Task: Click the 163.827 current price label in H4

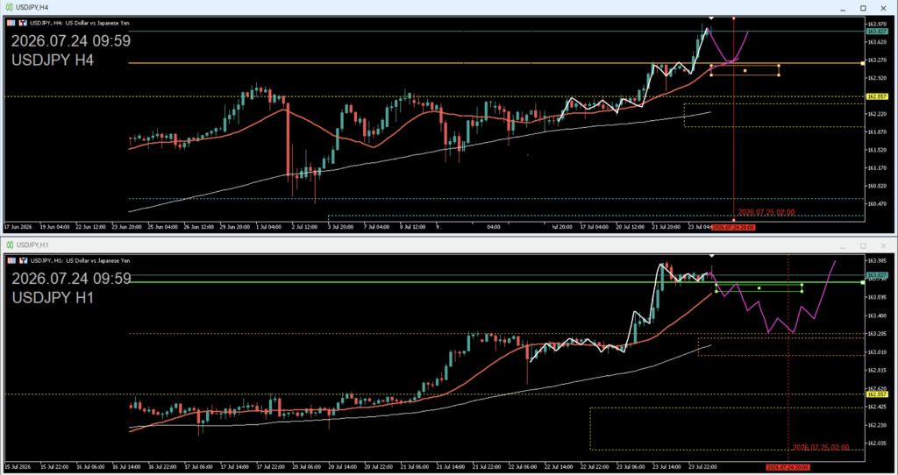Action: [x=878, y=32]
